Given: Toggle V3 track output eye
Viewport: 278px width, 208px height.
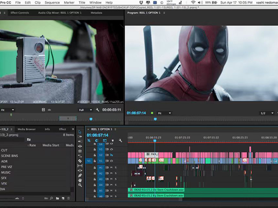Looking at the screenshot, I should coord(112,149).
